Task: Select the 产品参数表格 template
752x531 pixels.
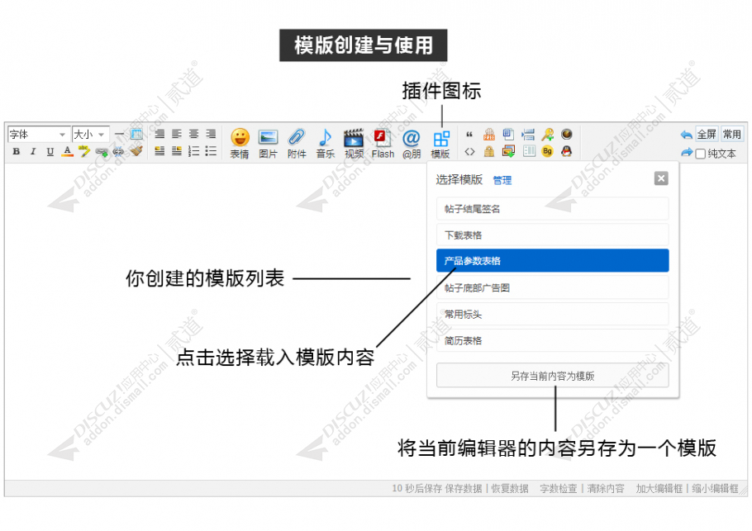Action: pos(553,261)
